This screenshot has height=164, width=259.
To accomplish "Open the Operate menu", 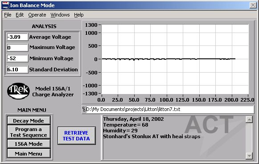I will click(37, 15).
